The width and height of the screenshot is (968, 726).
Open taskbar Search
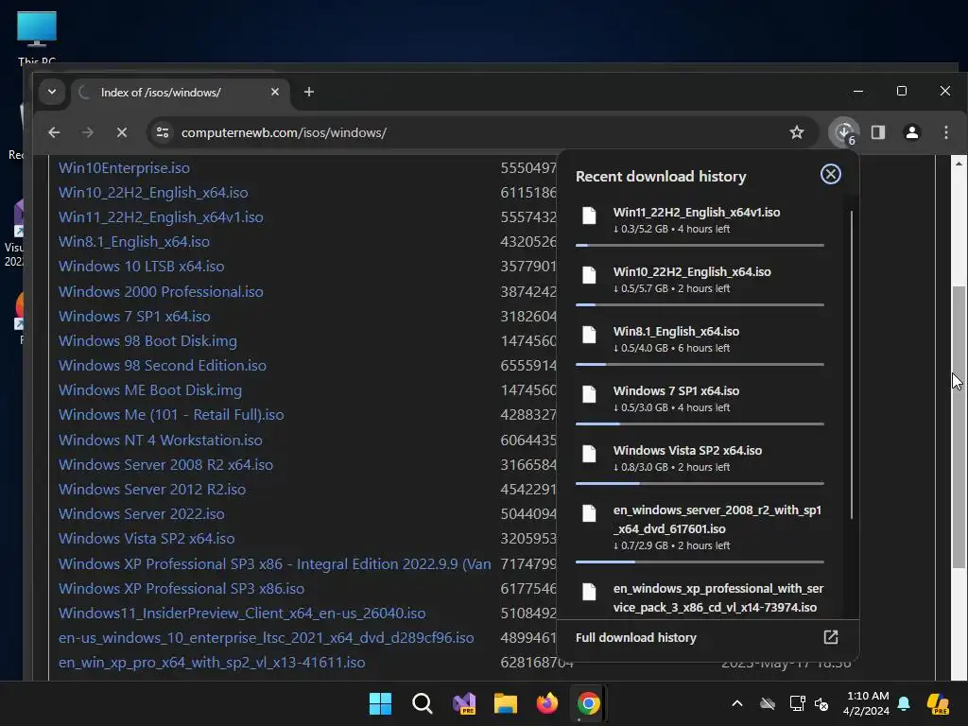423,703
